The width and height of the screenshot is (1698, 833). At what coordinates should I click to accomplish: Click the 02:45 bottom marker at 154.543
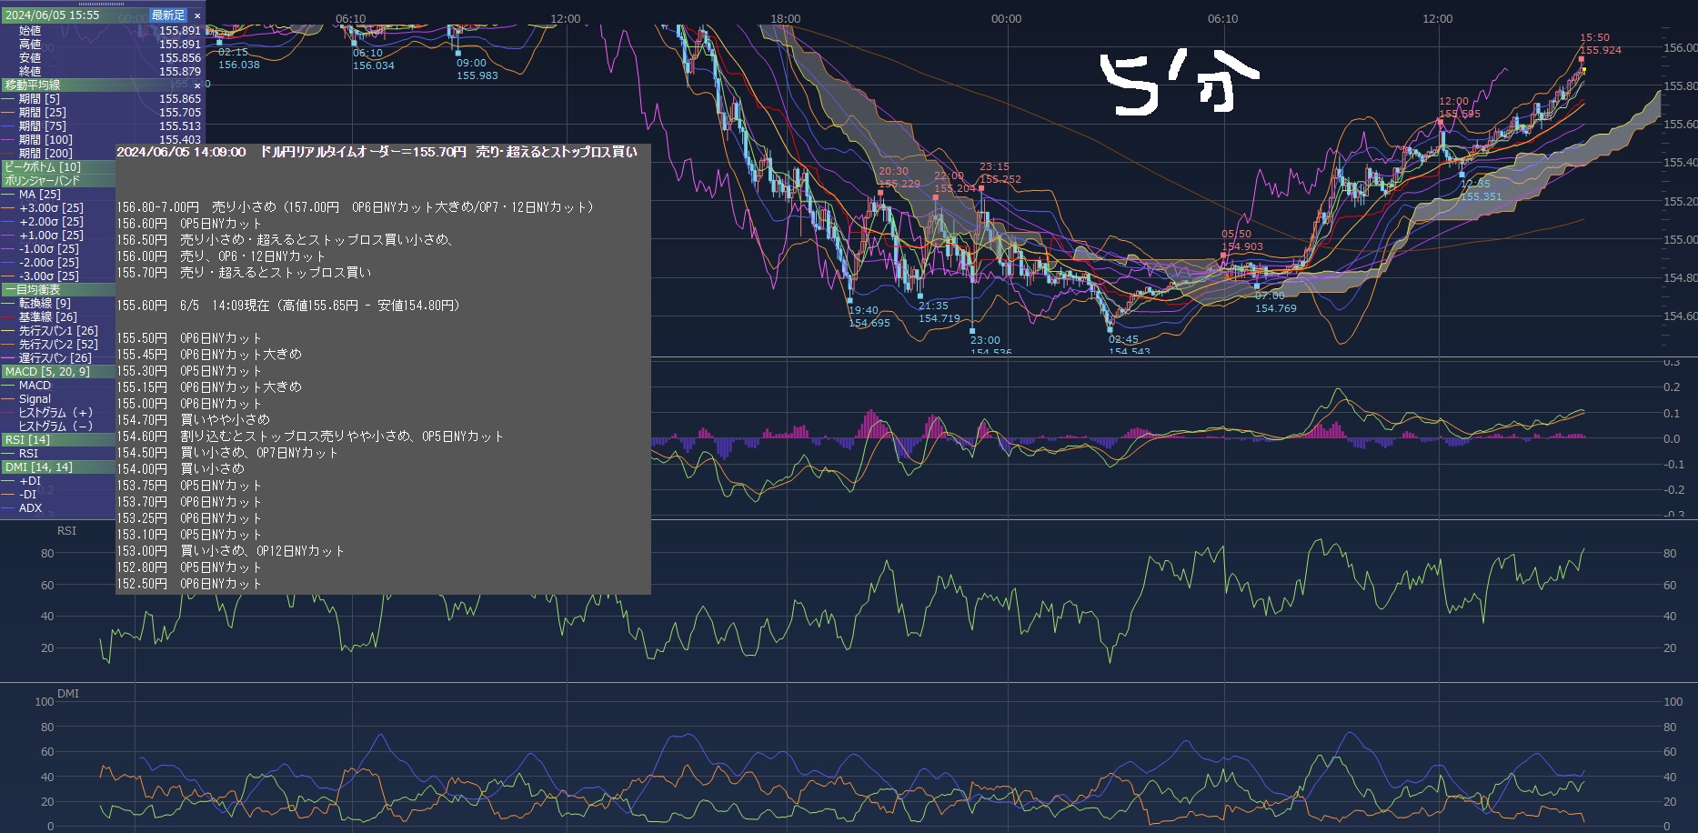click(x=1110, y=330)
